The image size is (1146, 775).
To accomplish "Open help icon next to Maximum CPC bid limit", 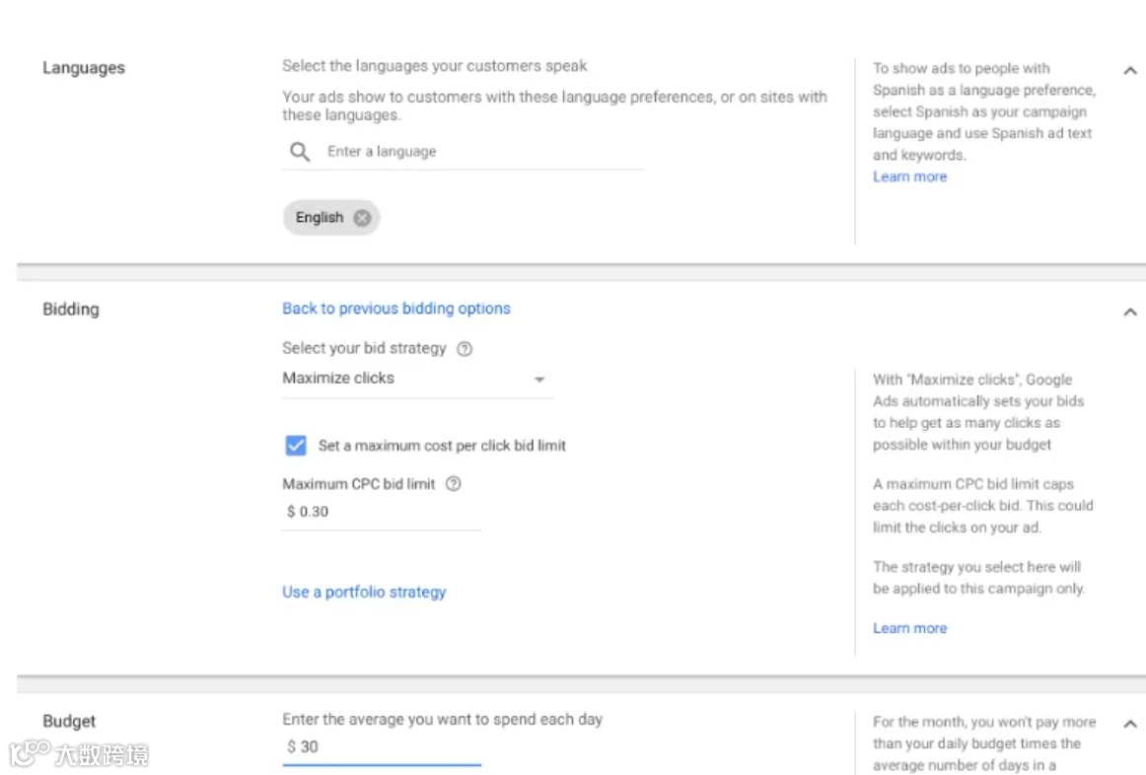I will coord(454,484).
